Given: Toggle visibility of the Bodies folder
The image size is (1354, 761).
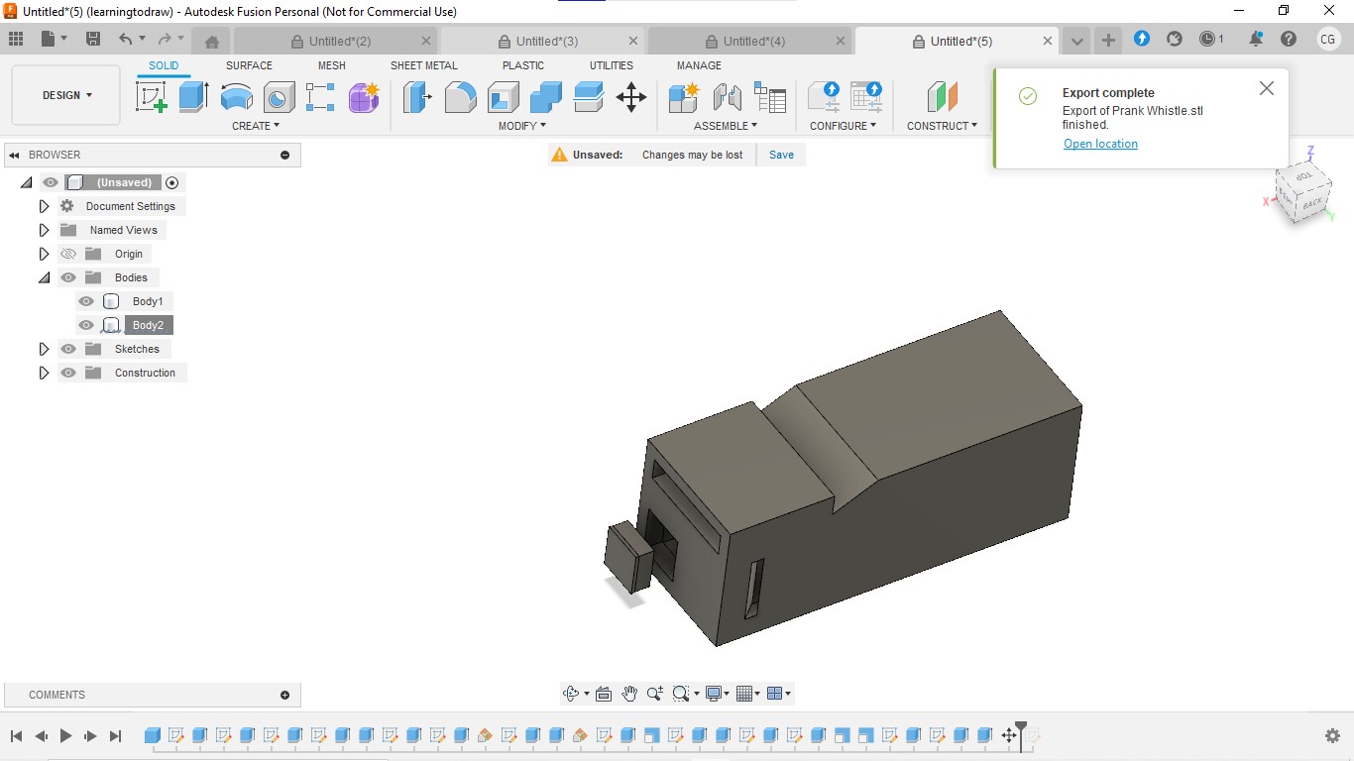Looking at the screenshot, I should point(68,277).
